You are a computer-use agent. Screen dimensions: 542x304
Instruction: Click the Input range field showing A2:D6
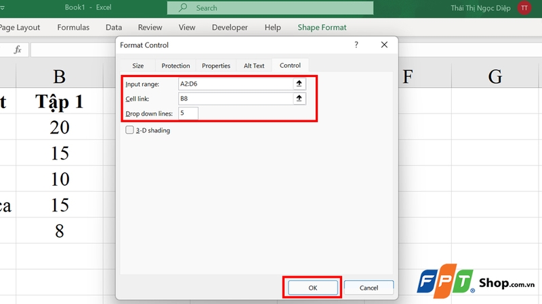point(236,84)
